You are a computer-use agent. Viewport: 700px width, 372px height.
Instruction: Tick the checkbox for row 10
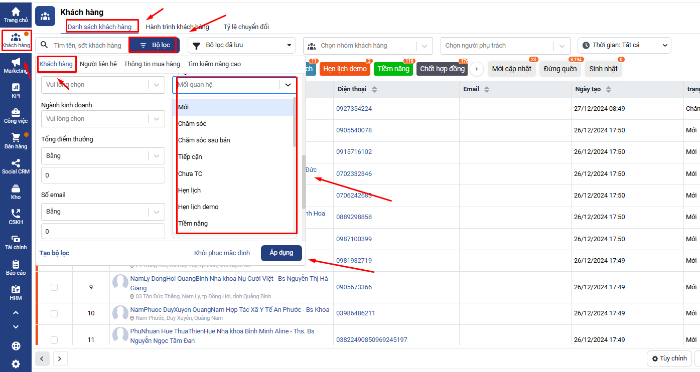(x=54, y=313)
